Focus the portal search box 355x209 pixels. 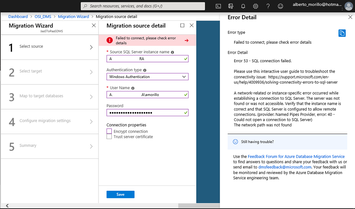[142, 6]
